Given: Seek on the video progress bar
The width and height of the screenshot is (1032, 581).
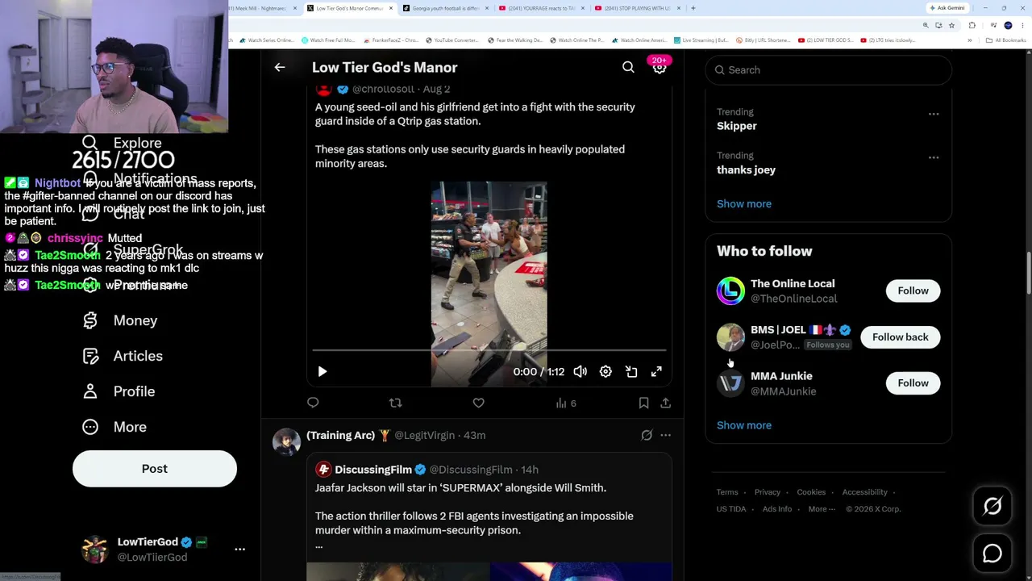Looking at the screenshot, I should (x=489, y=351).
